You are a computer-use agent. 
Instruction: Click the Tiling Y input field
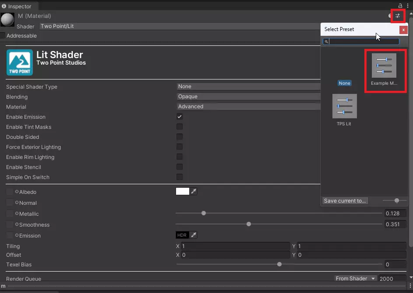pos(352,246)
